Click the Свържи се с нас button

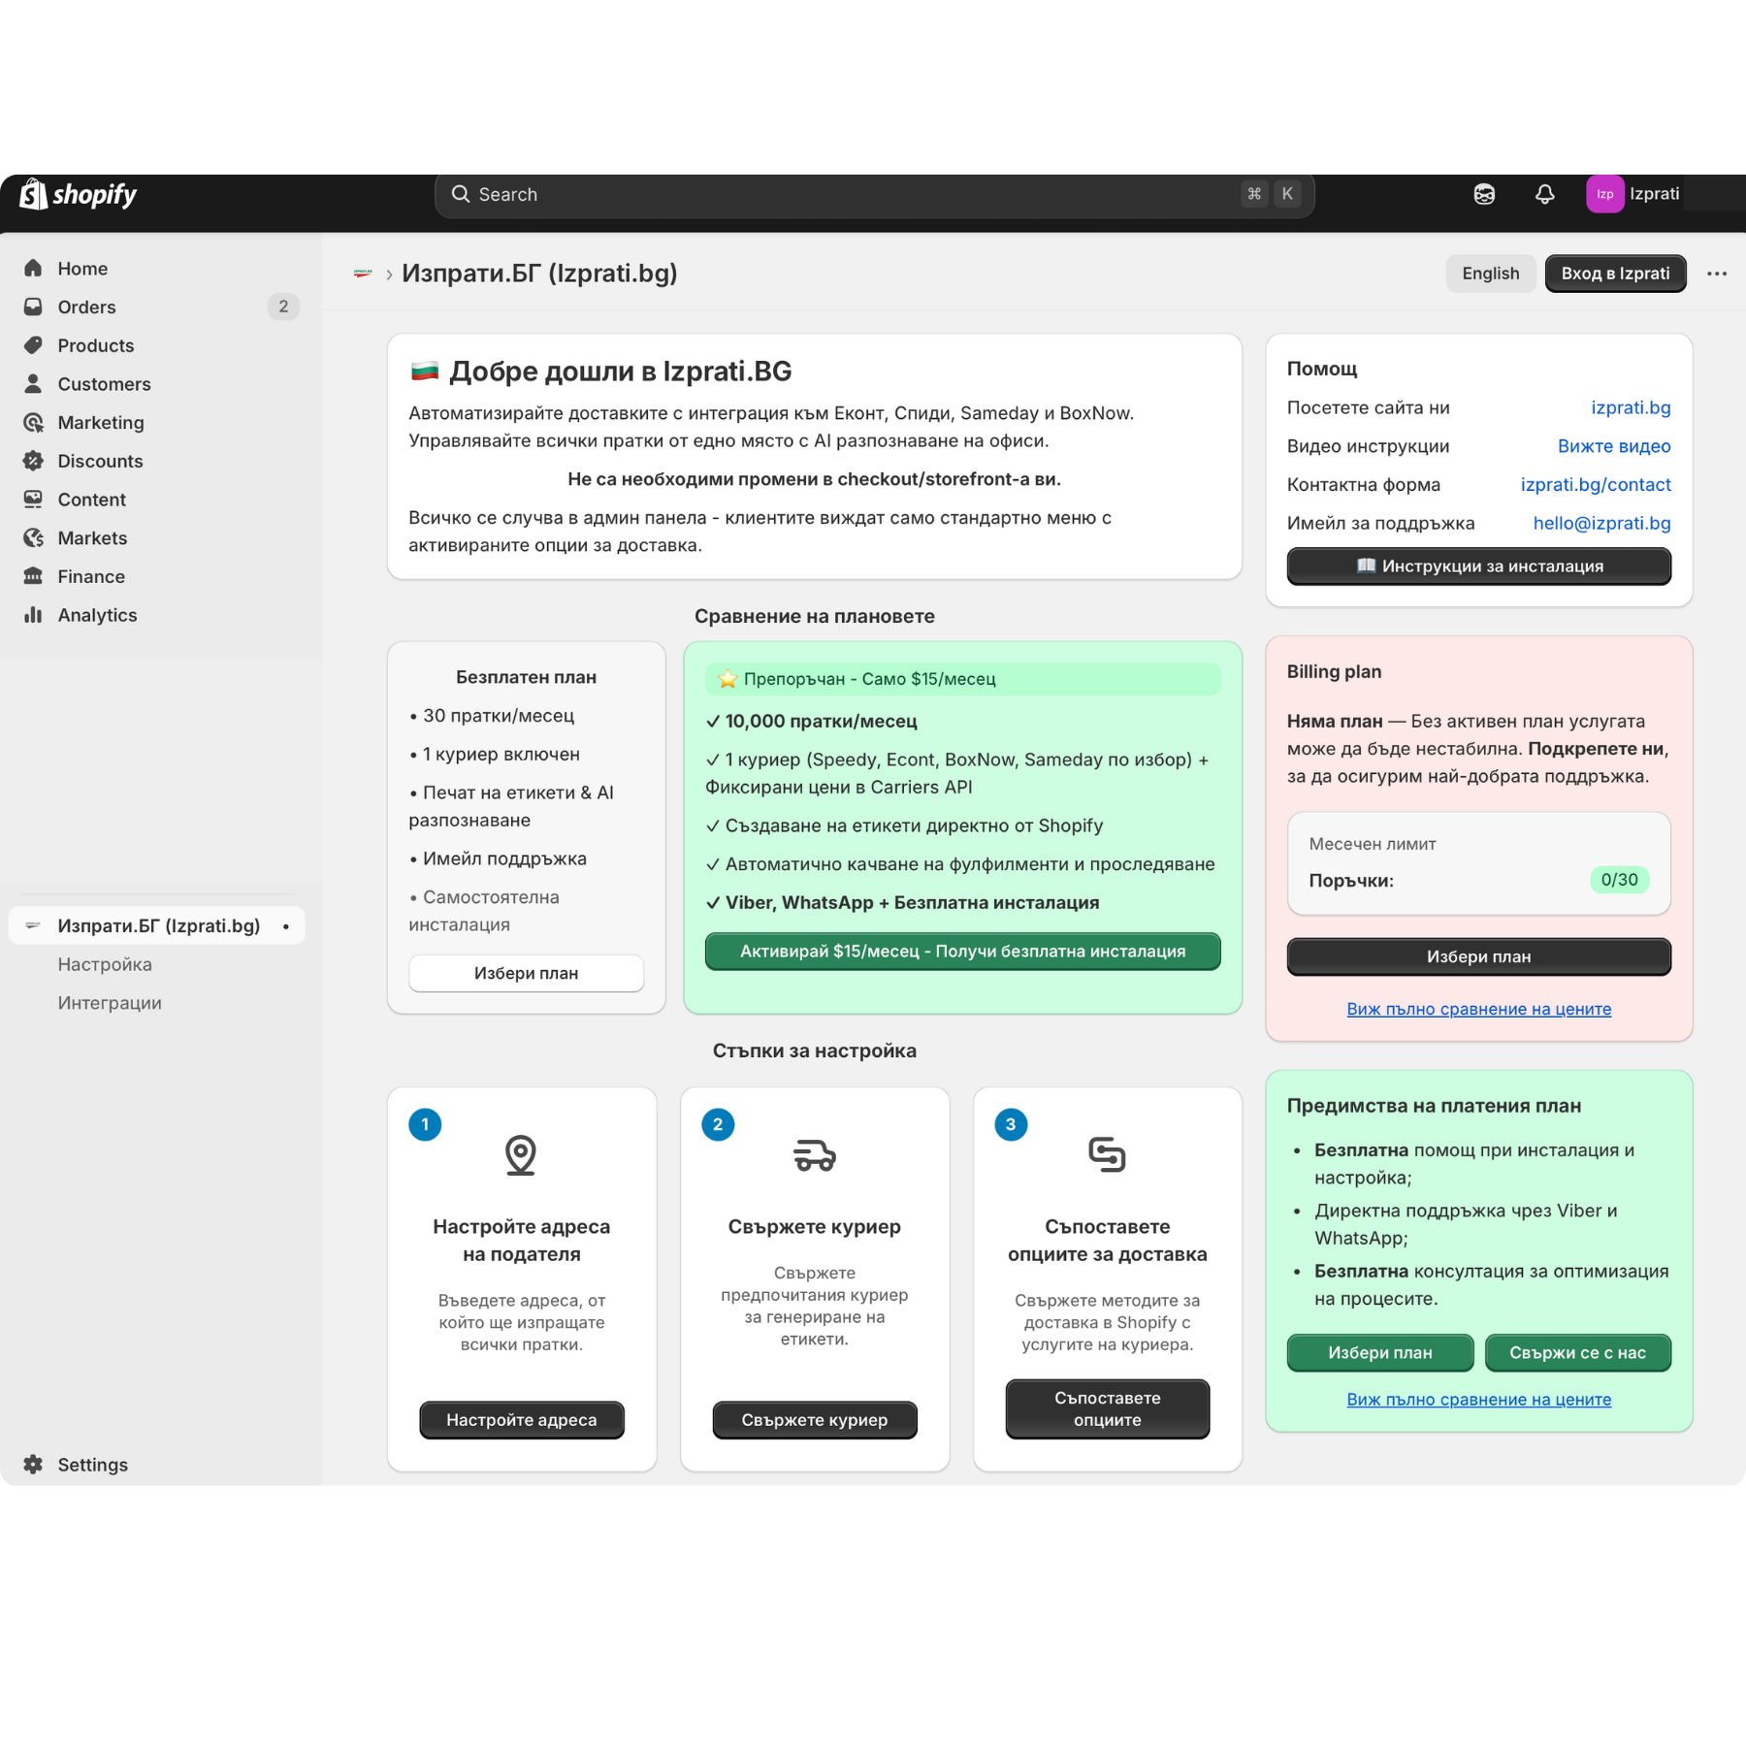(x=1577, y=1353)
